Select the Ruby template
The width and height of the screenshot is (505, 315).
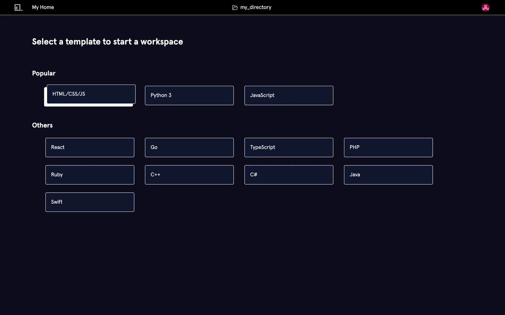(90, 175)
